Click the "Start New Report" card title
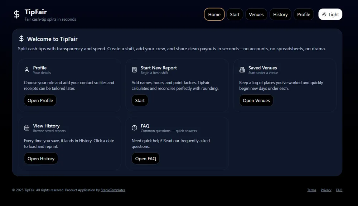The width and height of the screenshot is (358, 206). (x=159, y=68)
